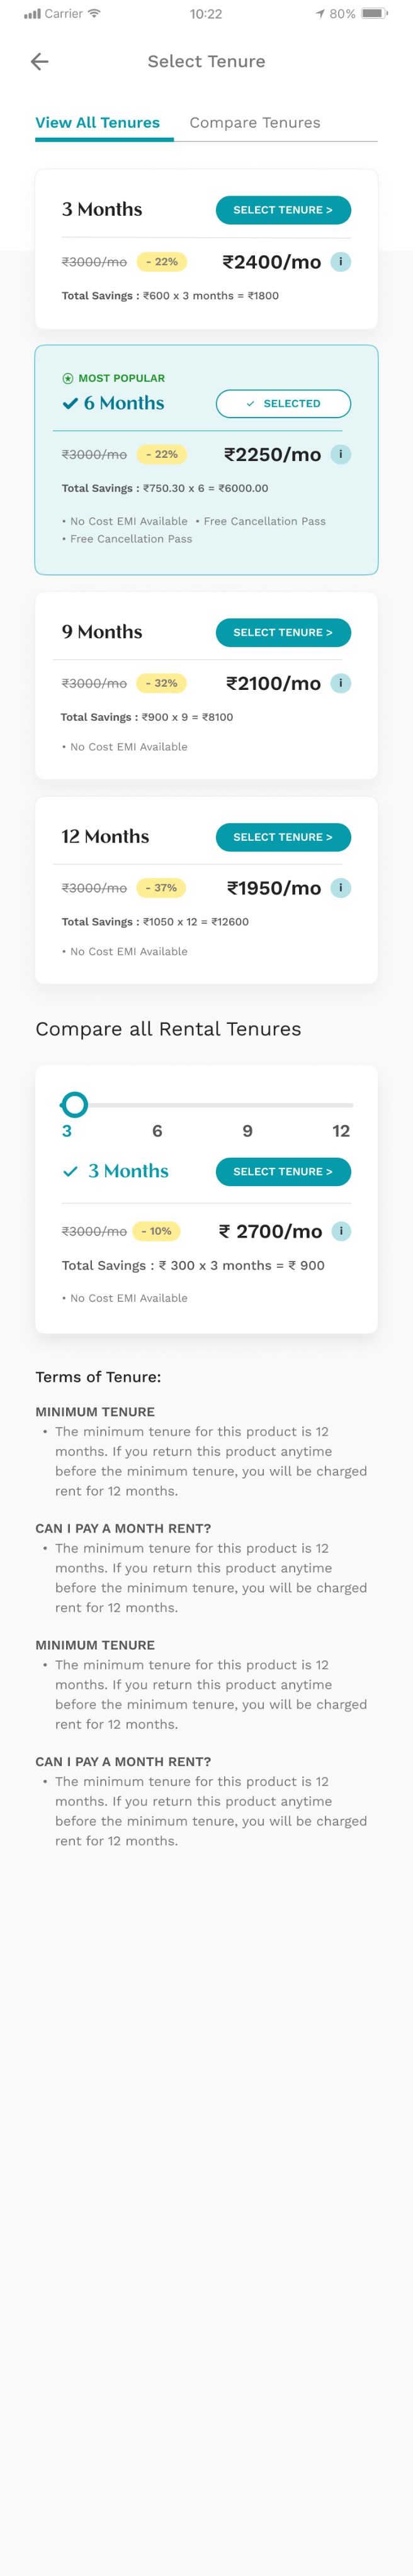Viewport: 413px width, 2576px height.
Task: Tap the back arrow icon
Action: [x=40, y=62]
